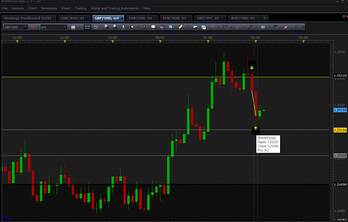Viewport: 348px width, 222px height.
Task: Click the 01:00 timeline marker triangle
Action: tap(208, 42)
